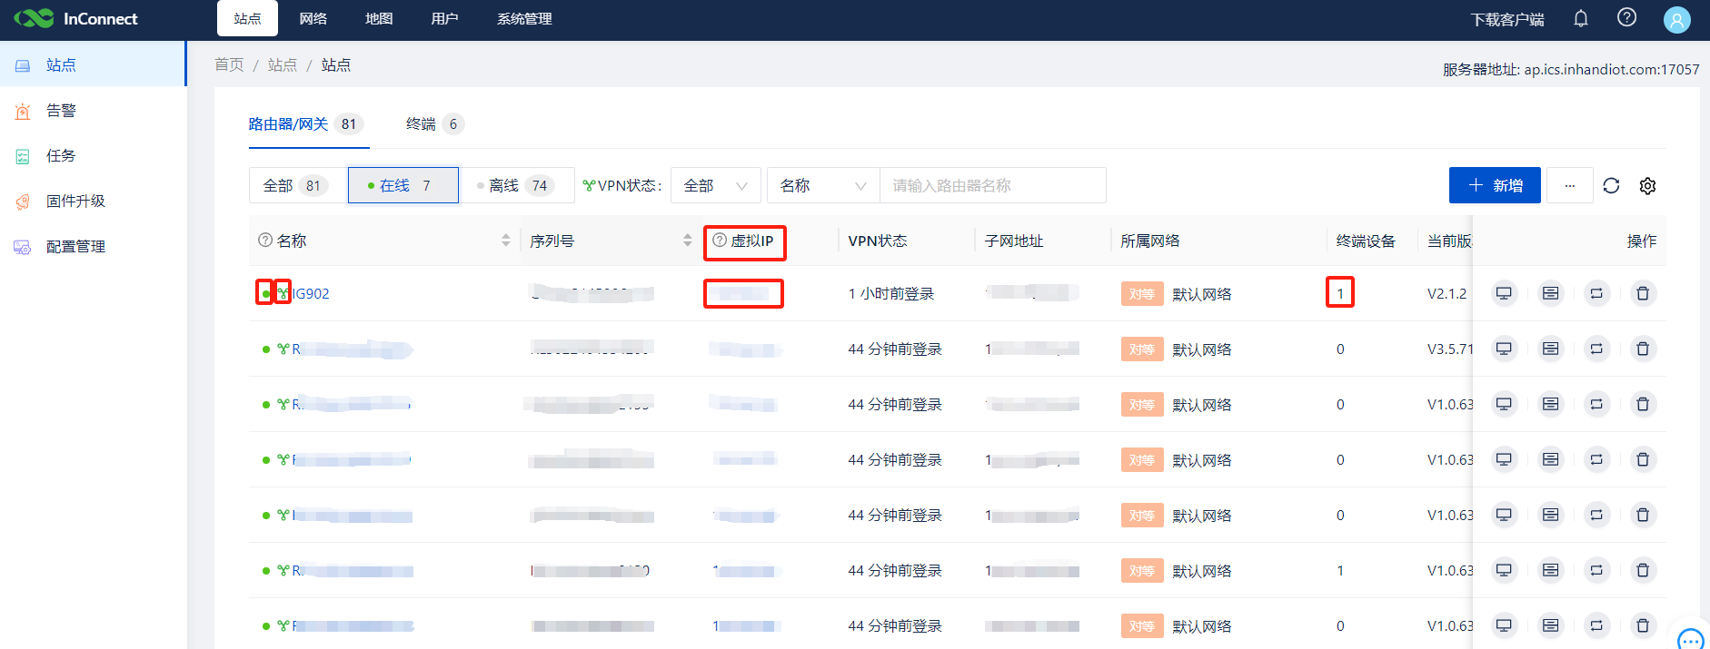Click the virtual IP help icon
1710x649 pixels.
720,241
